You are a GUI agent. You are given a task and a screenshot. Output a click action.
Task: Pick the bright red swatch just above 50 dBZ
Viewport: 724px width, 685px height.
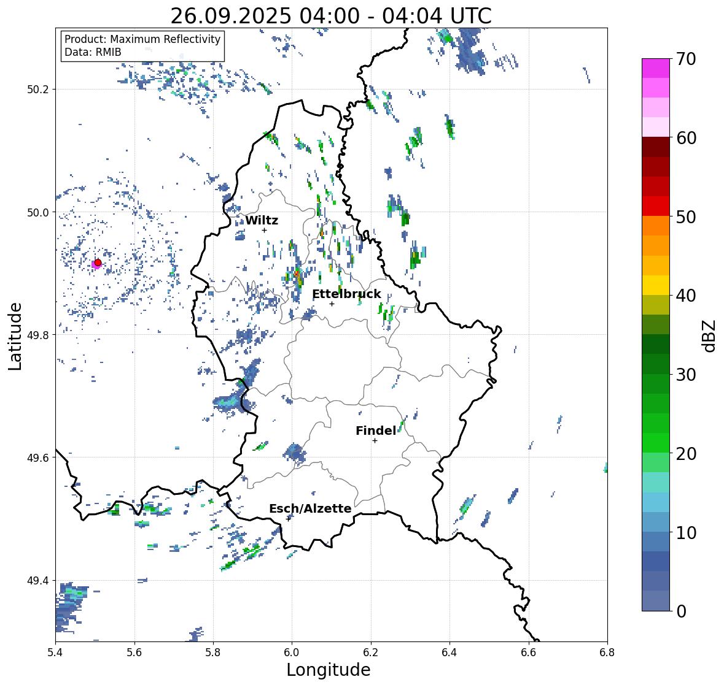(x=656, y=206)
